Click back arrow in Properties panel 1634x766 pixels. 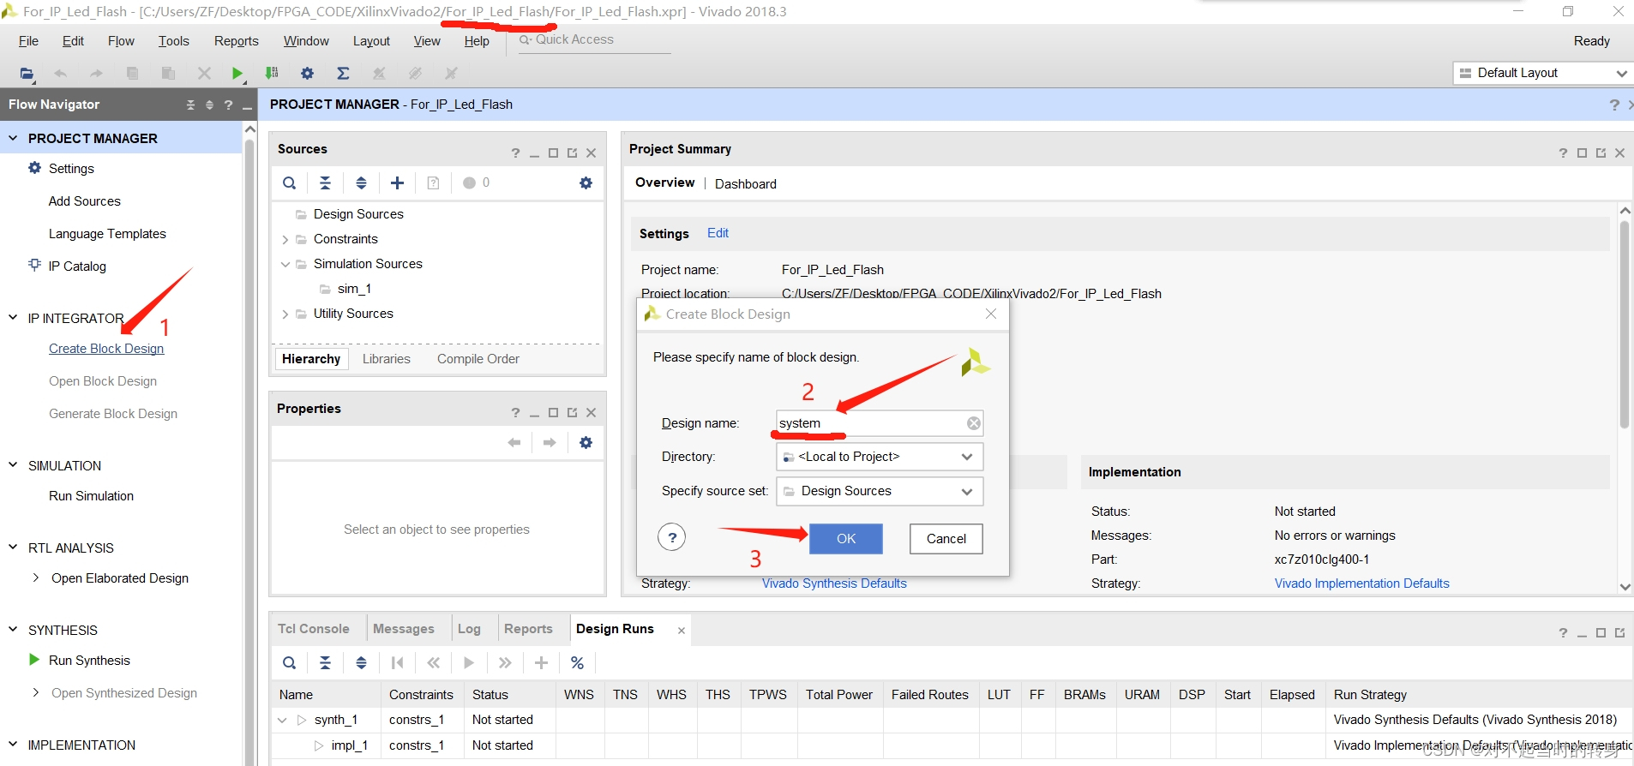pos(514,442)
